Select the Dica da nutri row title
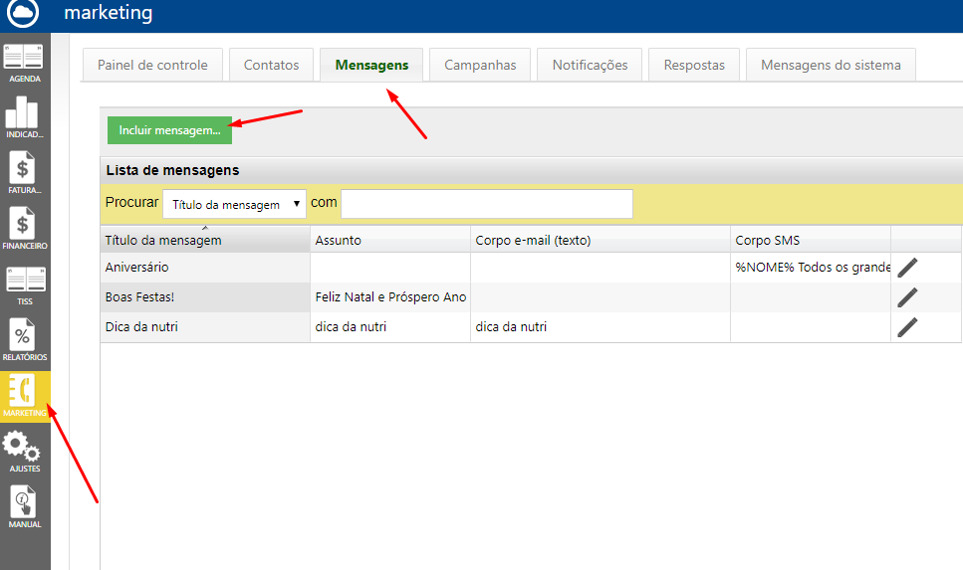Viewport: 963px width, 570px height. (x=141, y=326)
